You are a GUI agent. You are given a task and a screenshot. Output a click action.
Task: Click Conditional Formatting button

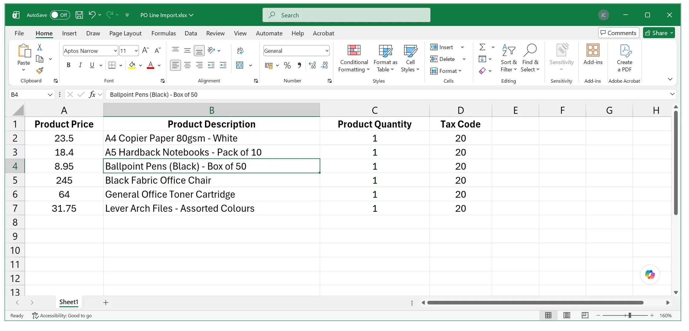tap(354, 58)
